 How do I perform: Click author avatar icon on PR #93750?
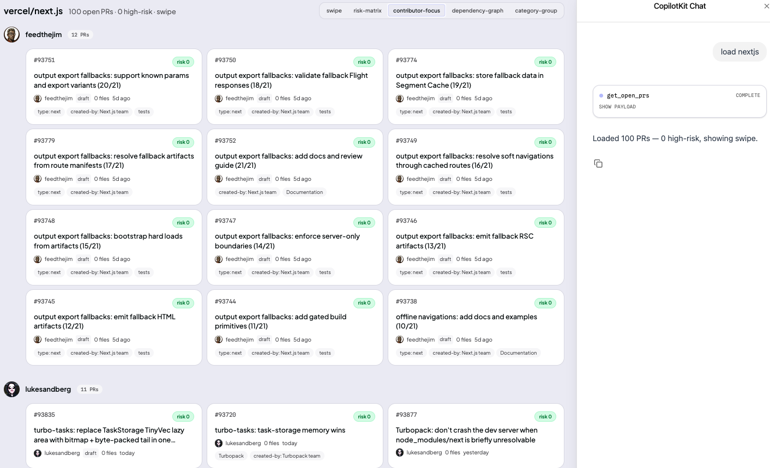[x=219, y=99]
